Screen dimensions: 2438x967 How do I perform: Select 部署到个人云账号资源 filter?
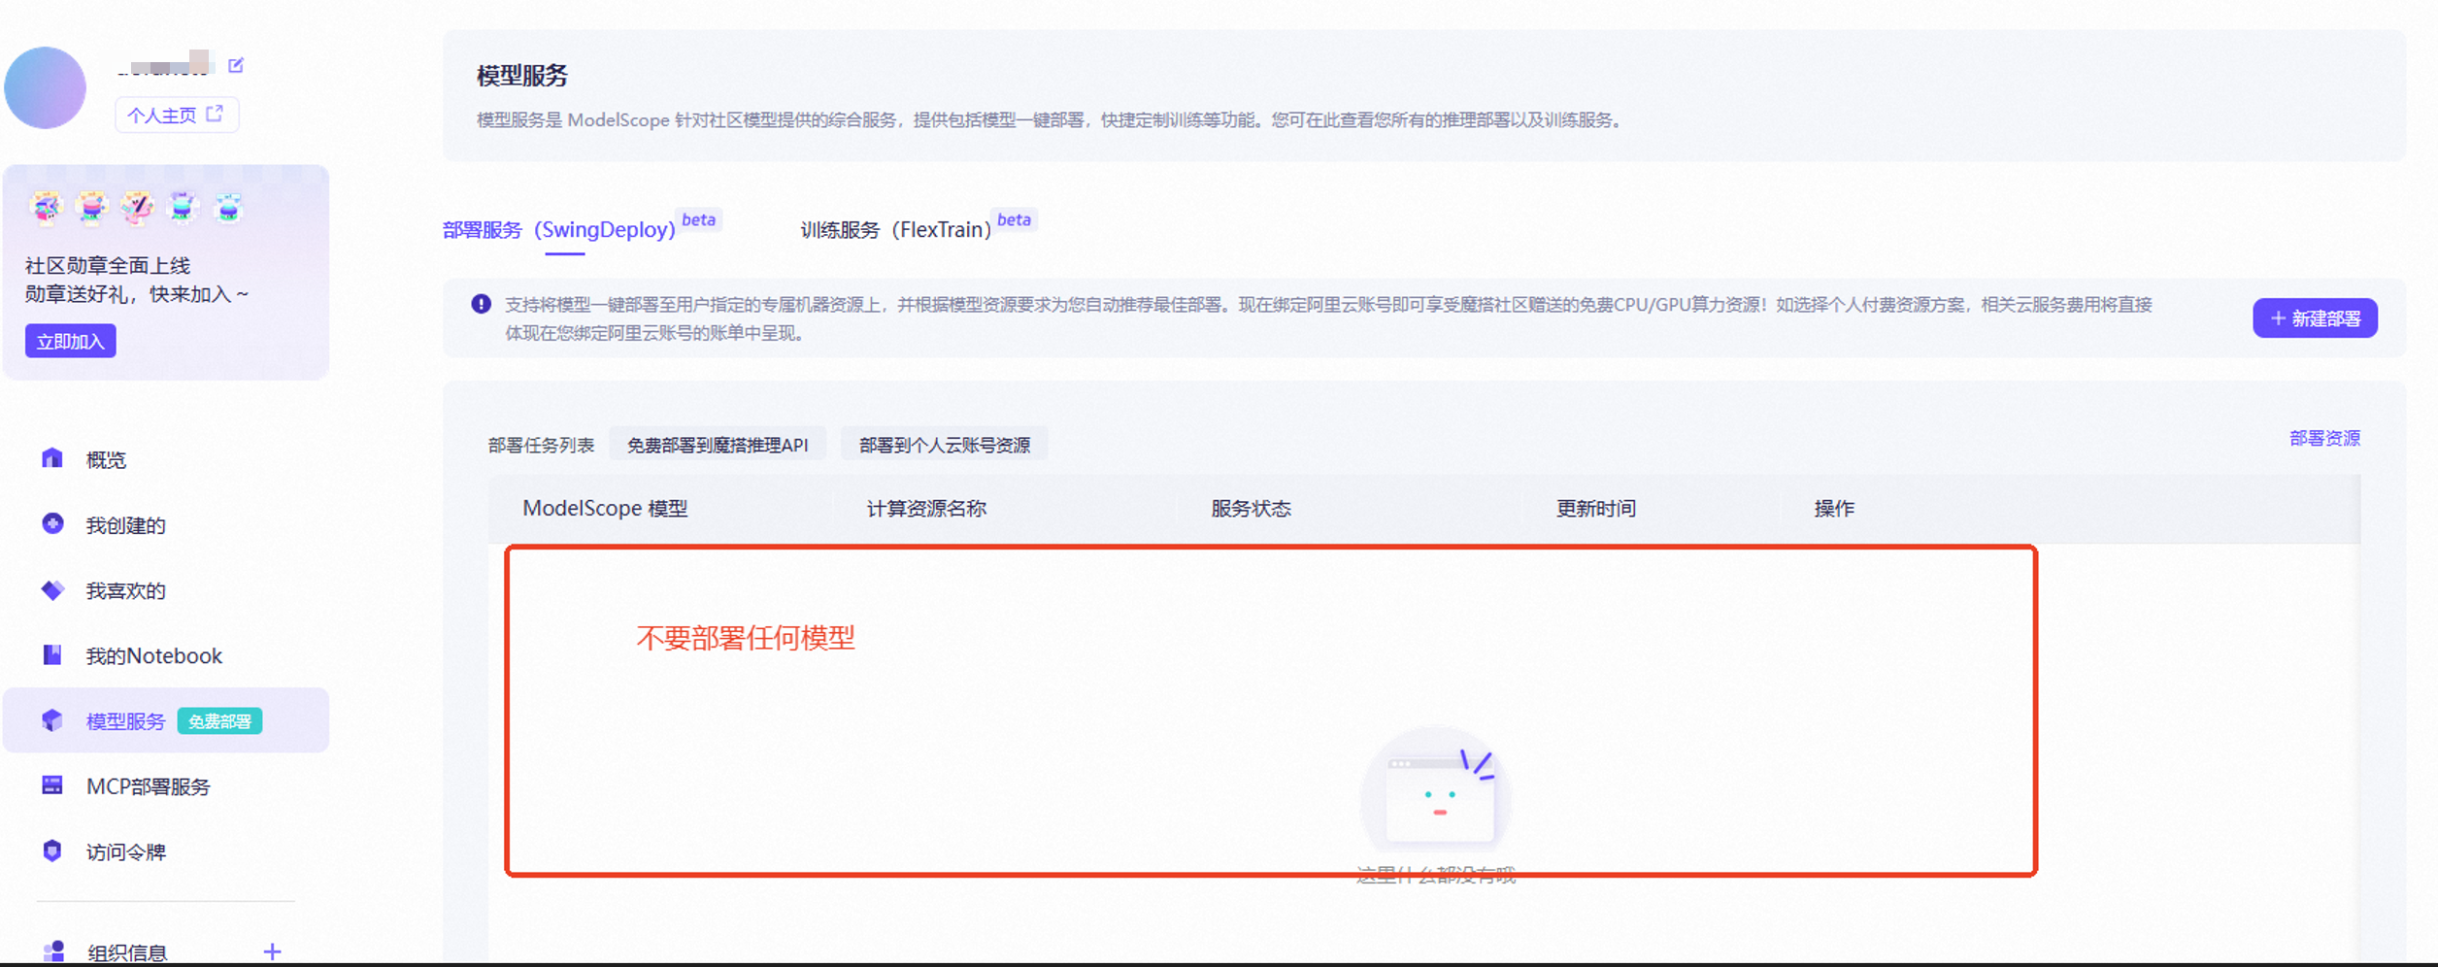click(944, 445)
